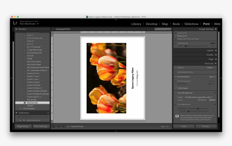Uncheck the Print Resolution checkbox

pos(176,77)
